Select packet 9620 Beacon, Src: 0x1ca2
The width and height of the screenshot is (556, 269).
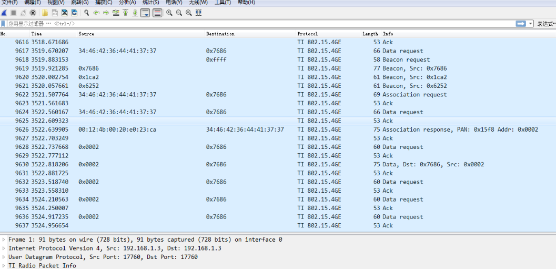tap(278, 77)
